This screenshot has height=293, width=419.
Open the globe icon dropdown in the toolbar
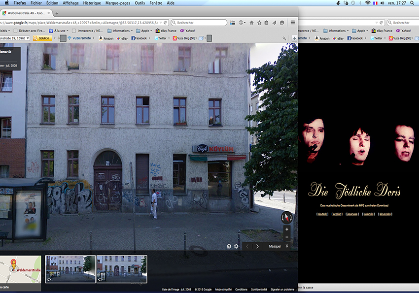242,23
